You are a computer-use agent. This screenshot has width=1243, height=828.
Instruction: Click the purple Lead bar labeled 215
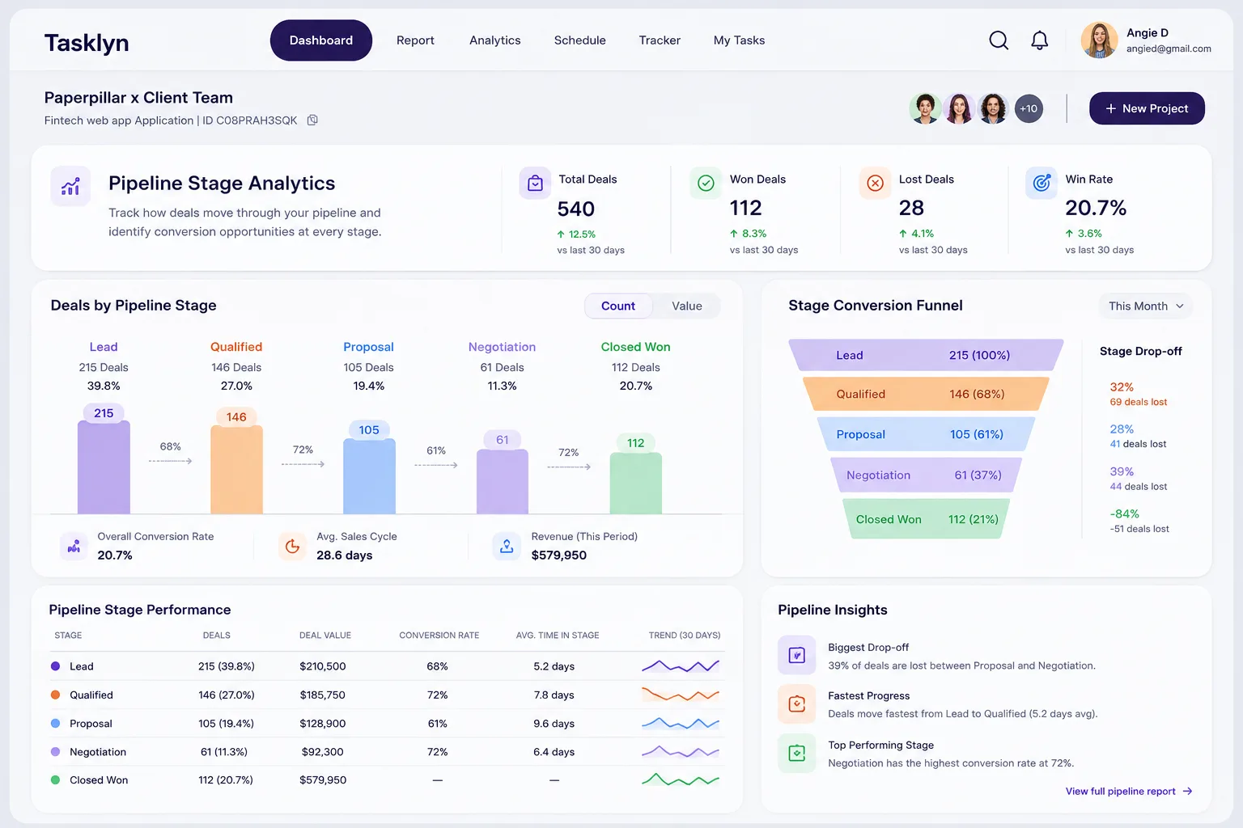104,467
